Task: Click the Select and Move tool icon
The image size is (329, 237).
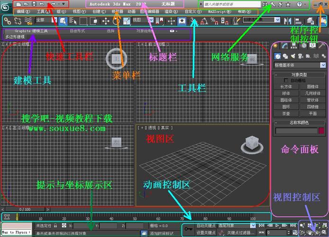Action: pos(105,21)
